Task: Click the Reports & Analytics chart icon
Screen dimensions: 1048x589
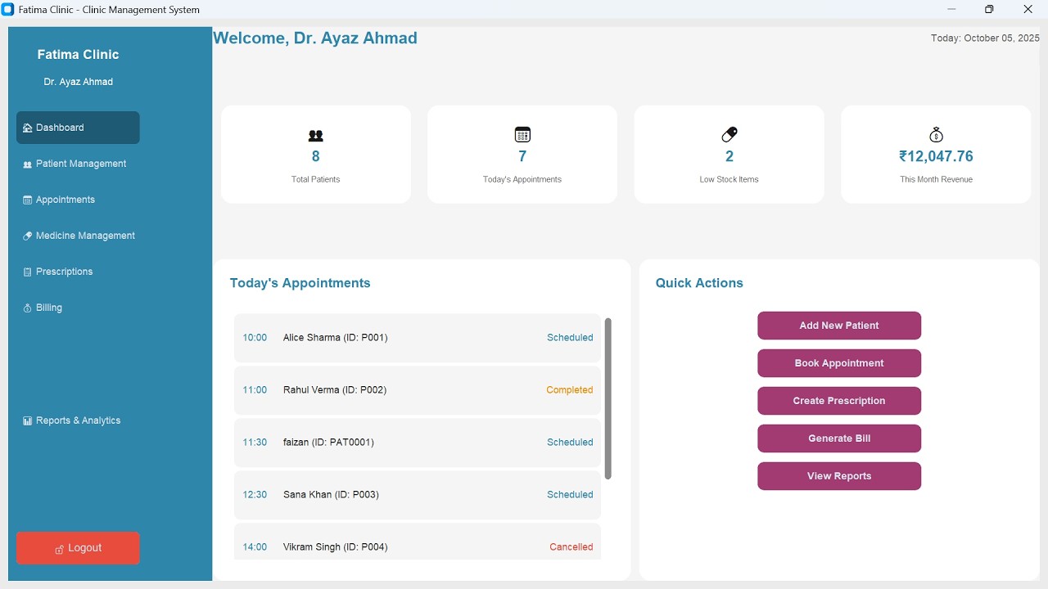Action: click(x=28, y=420)
